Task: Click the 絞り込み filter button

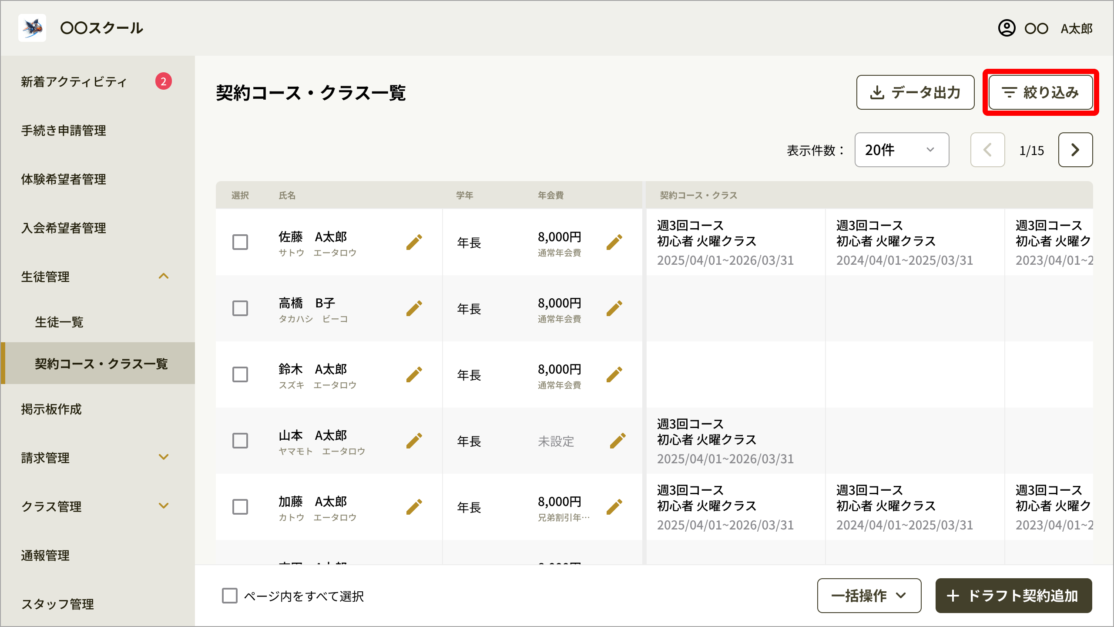Action: (1040, 92)
